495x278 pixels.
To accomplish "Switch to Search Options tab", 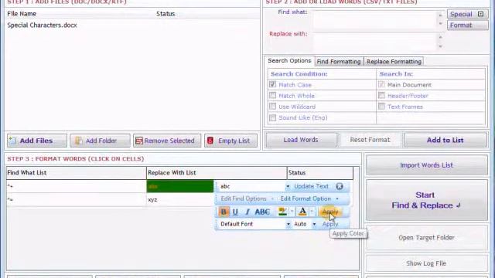I will [x=289, y=61].
